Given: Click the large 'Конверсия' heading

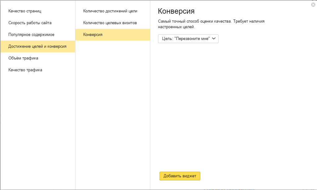Looking at the screenshot, I should (x=176, y=11).
